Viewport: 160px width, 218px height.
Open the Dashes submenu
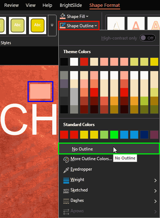[x=109, y=201]
